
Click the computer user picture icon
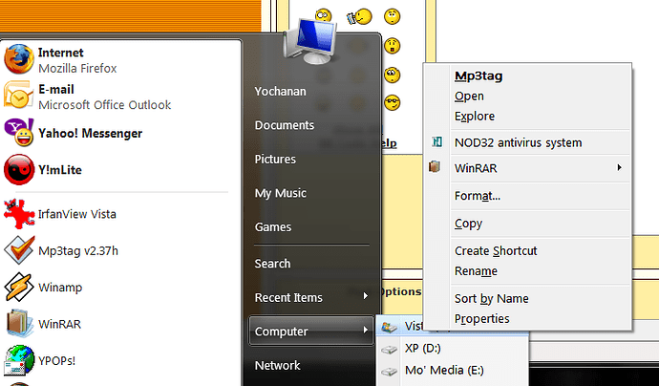pyautogui.click(x=311, y=41)
